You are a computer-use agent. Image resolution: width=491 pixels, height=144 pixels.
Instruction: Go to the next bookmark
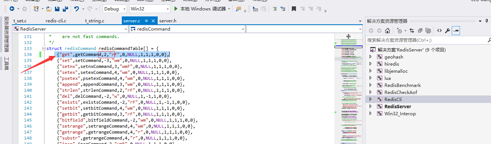(x=311, y=9)
